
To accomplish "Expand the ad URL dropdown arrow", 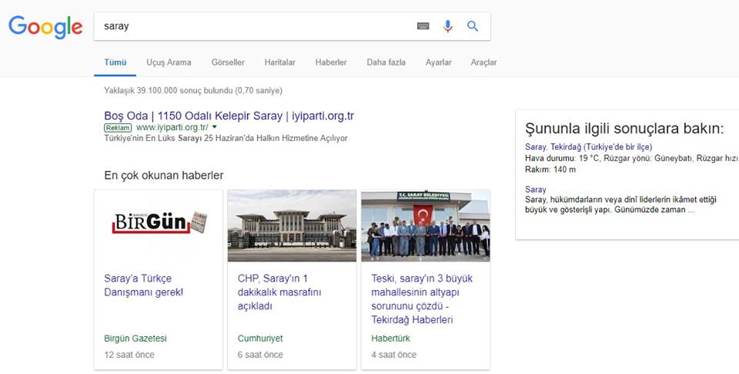I will click(x=214, y=128).
